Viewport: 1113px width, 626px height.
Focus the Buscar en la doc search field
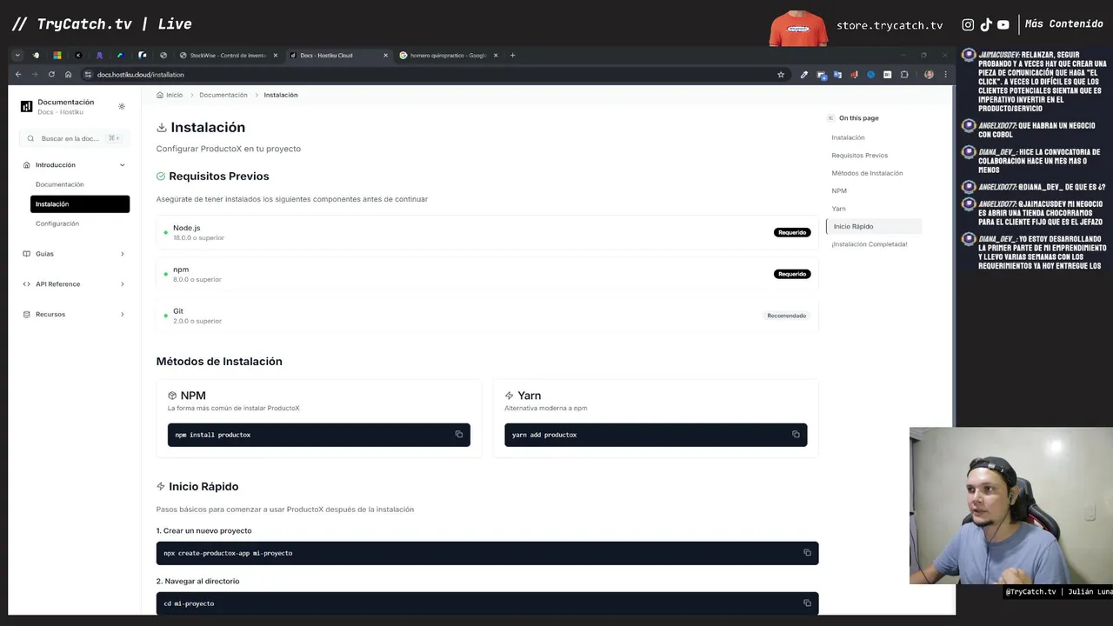(74, 138)
